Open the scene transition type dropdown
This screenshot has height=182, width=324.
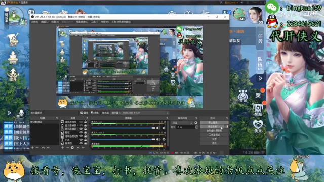(x=182, y=123)
